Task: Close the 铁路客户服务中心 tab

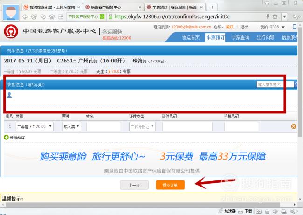Action: pyautogui.click(x=140, y=7)
